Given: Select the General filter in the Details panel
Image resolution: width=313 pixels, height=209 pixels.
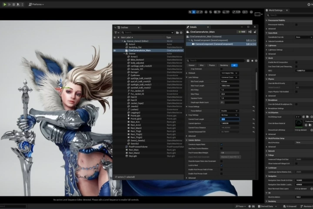Looking at the screenshot, I should pyautogui.click(x=191, y=65).
